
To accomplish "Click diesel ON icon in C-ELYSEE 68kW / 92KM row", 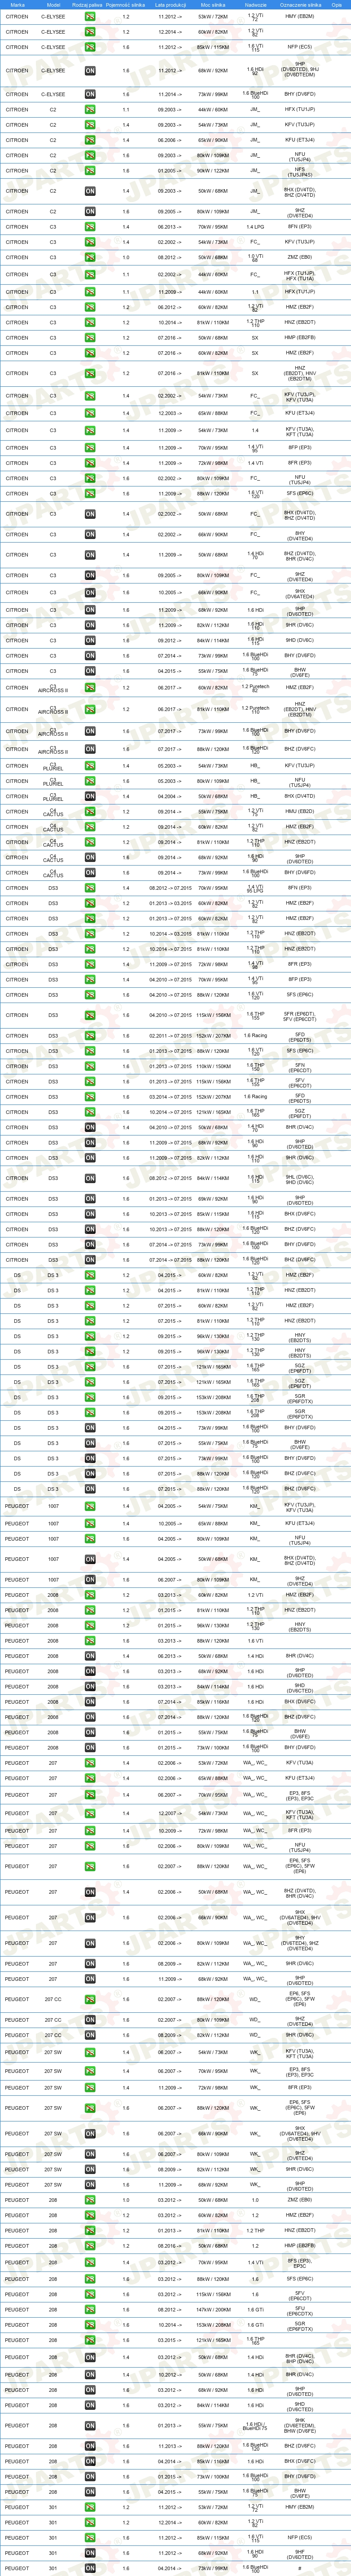I will click(90, 71).
